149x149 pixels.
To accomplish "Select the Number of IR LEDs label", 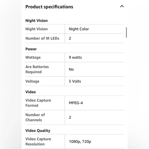I will click(42, 38).
